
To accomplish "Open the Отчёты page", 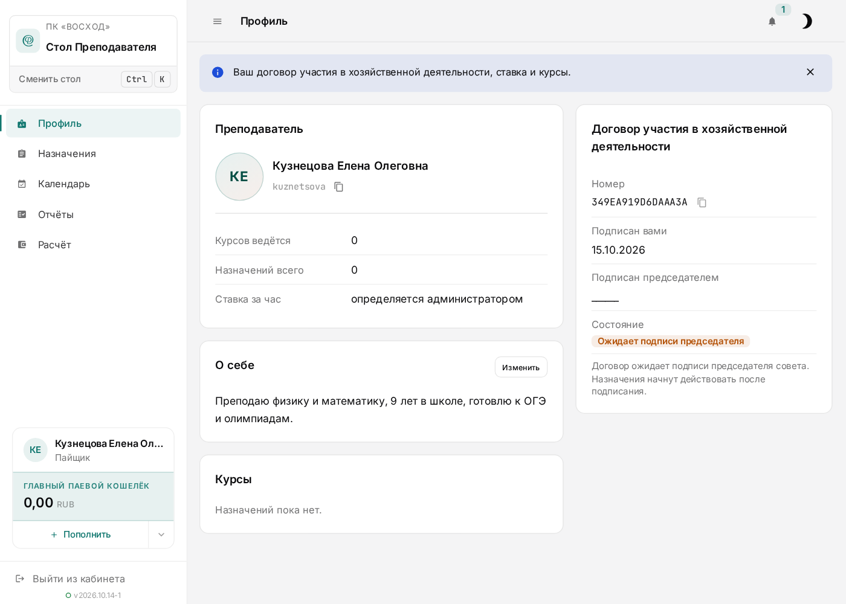I will (x=94, y=214).
